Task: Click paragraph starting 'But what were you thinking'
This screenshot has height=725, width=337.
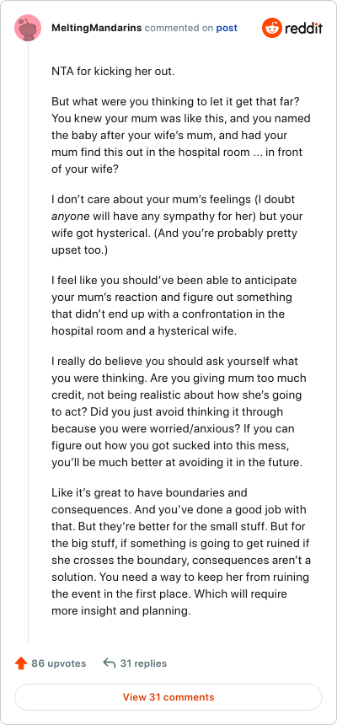Action: (181, 136)
